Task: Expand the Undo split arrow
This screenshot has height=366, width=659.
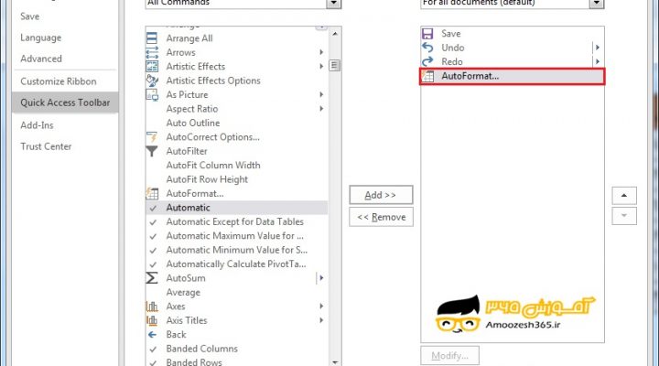Action: [x=597, y=48]
